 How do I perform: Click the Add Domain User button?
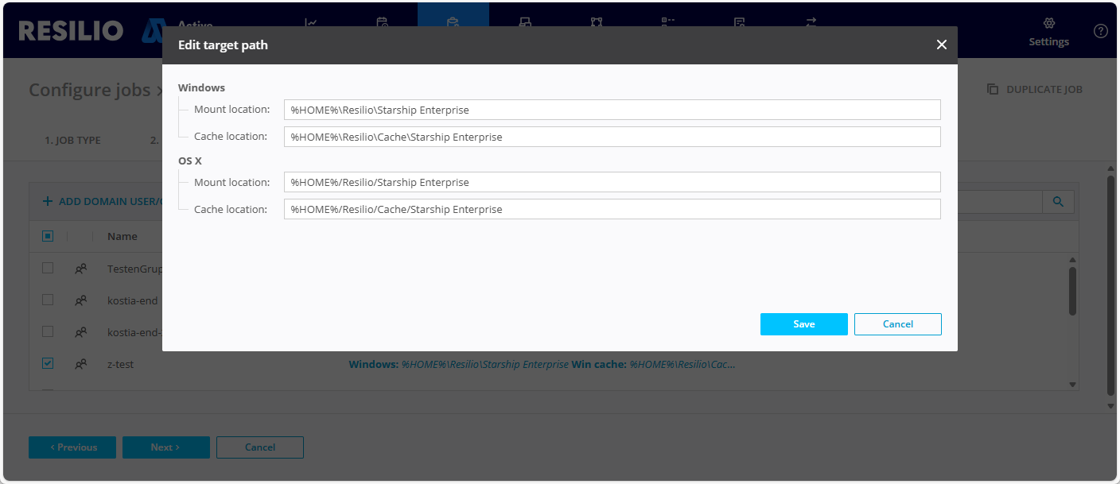[102, 202]
